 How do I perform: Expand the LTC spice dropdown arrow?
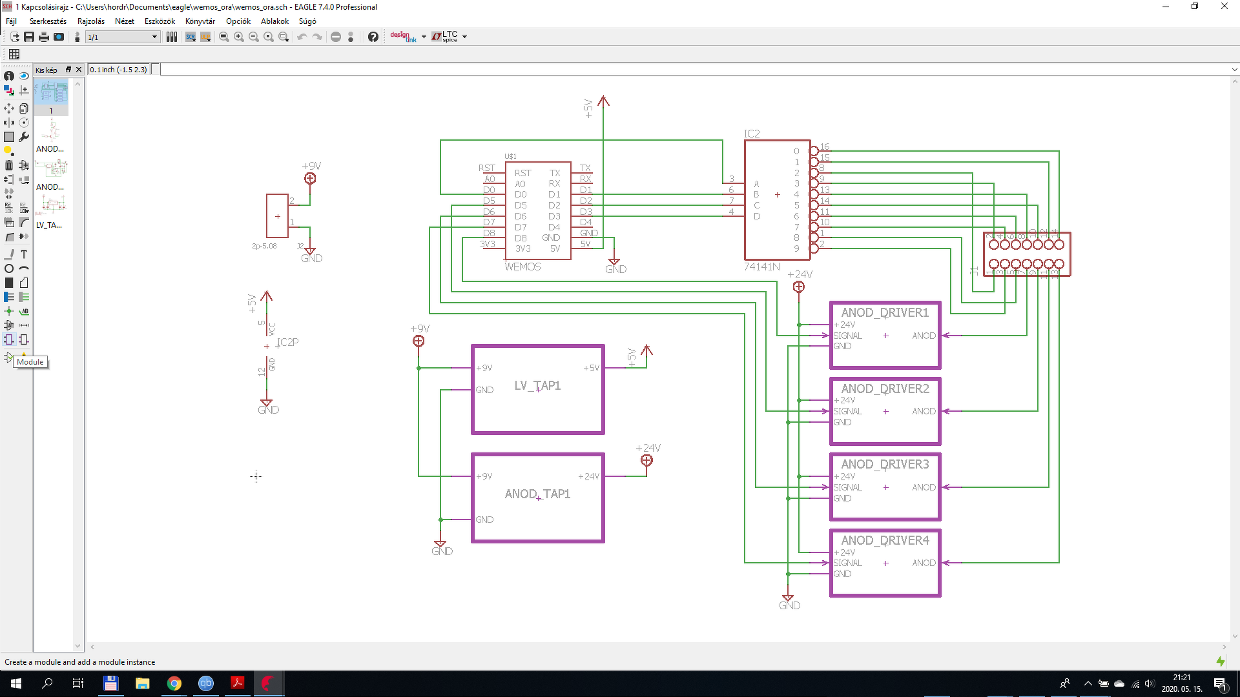click(464, 37)
